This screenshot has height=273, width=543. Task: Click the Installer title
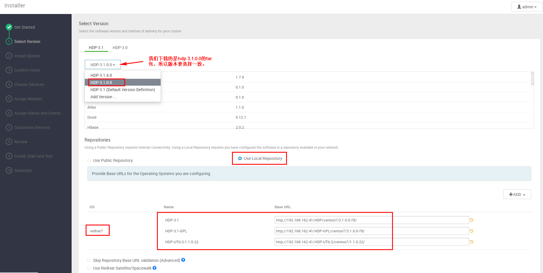point(15,5)
